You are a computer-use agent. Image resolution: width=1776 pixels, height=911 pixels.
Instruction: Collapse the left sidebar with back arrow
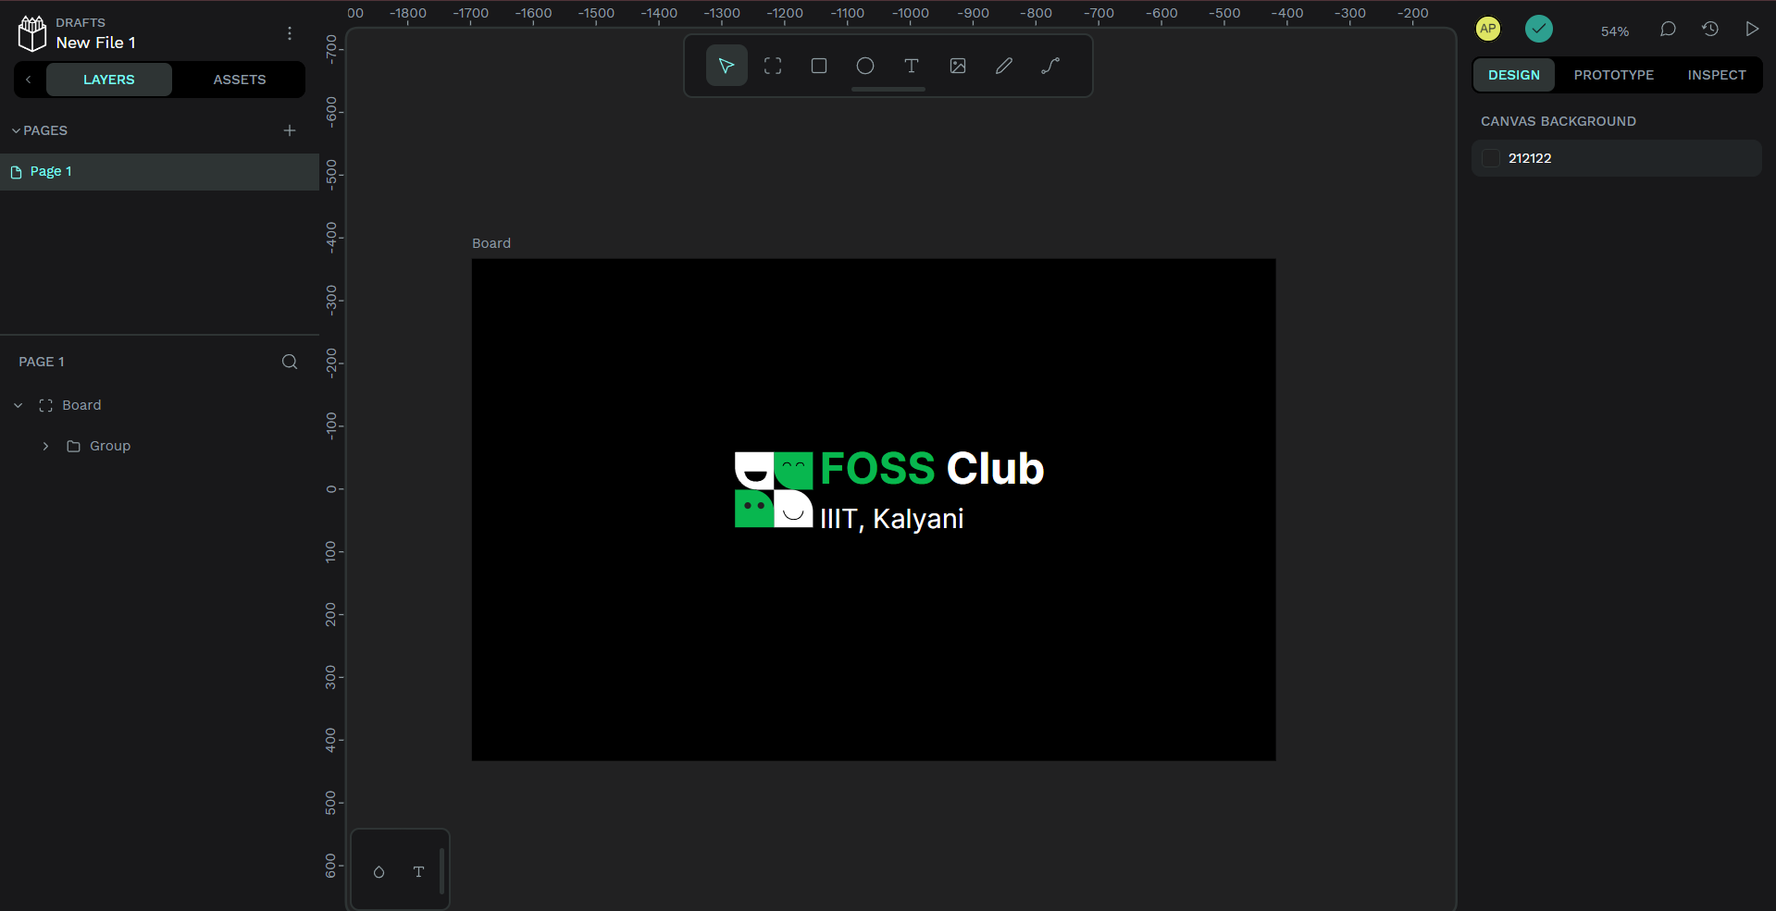pos(29,80)
